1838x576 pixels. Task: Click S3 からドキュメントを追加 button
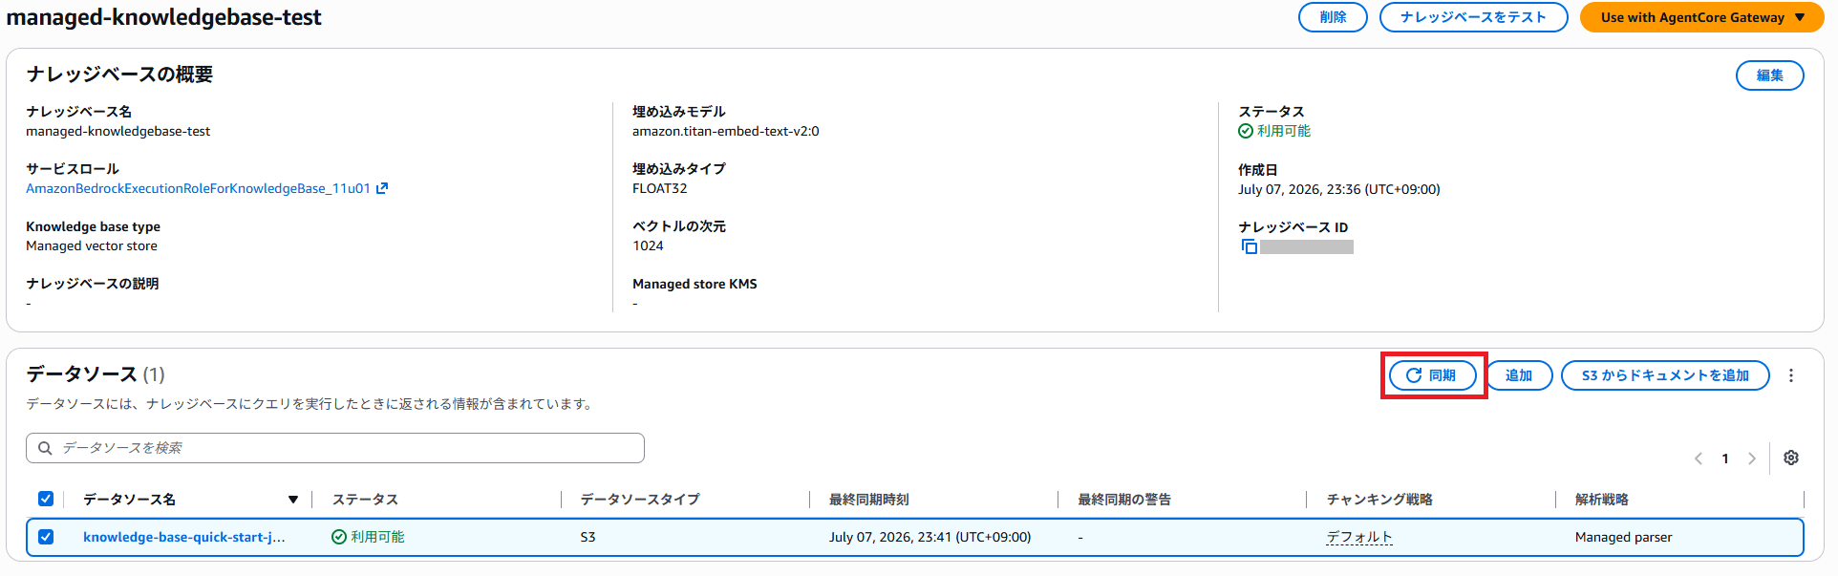click(1665, 375)
